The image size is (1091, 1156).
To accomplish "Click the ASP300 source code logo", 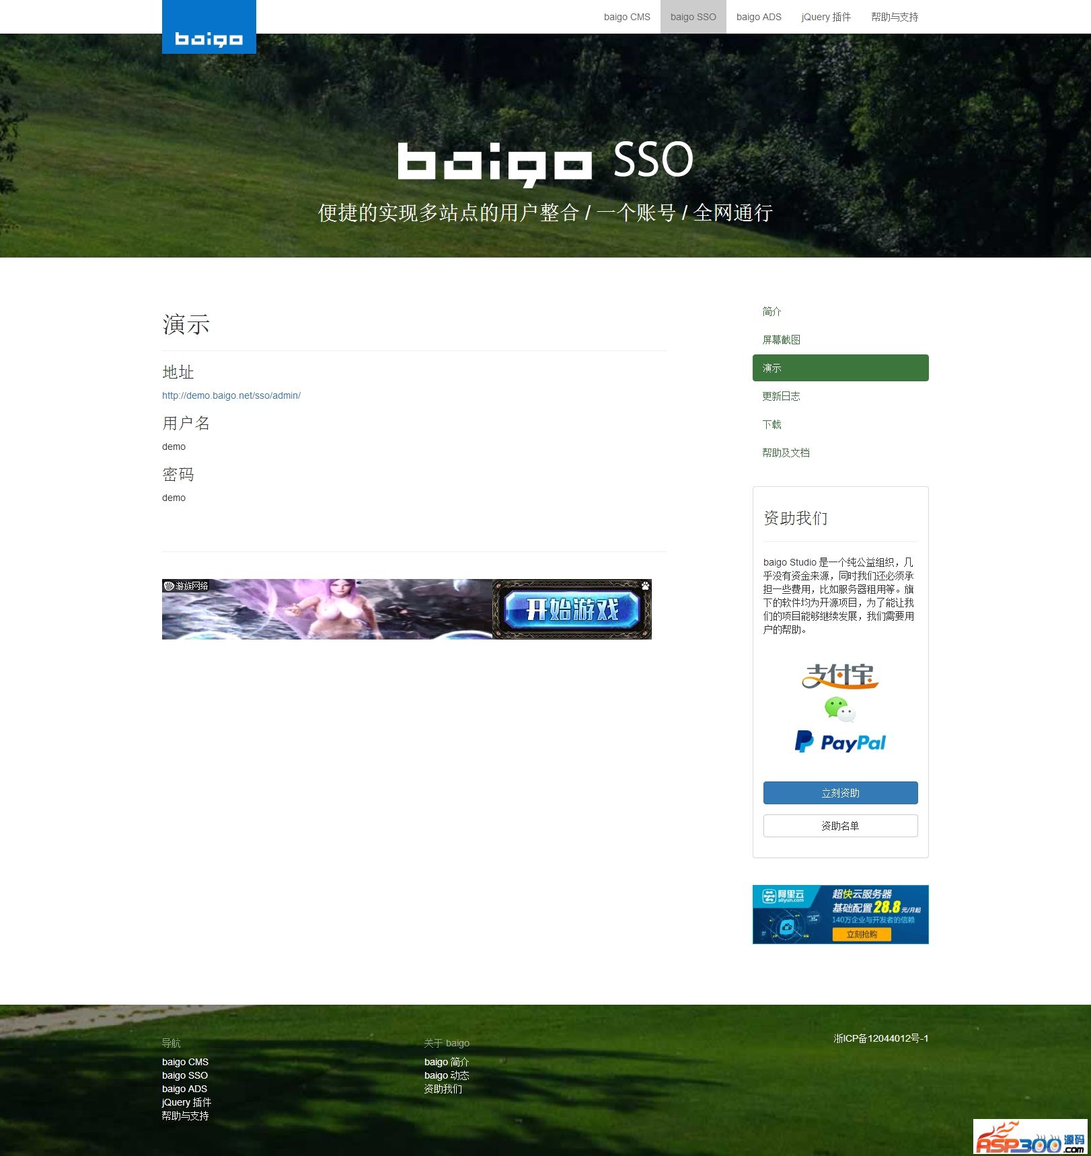I will 1030,1136.
